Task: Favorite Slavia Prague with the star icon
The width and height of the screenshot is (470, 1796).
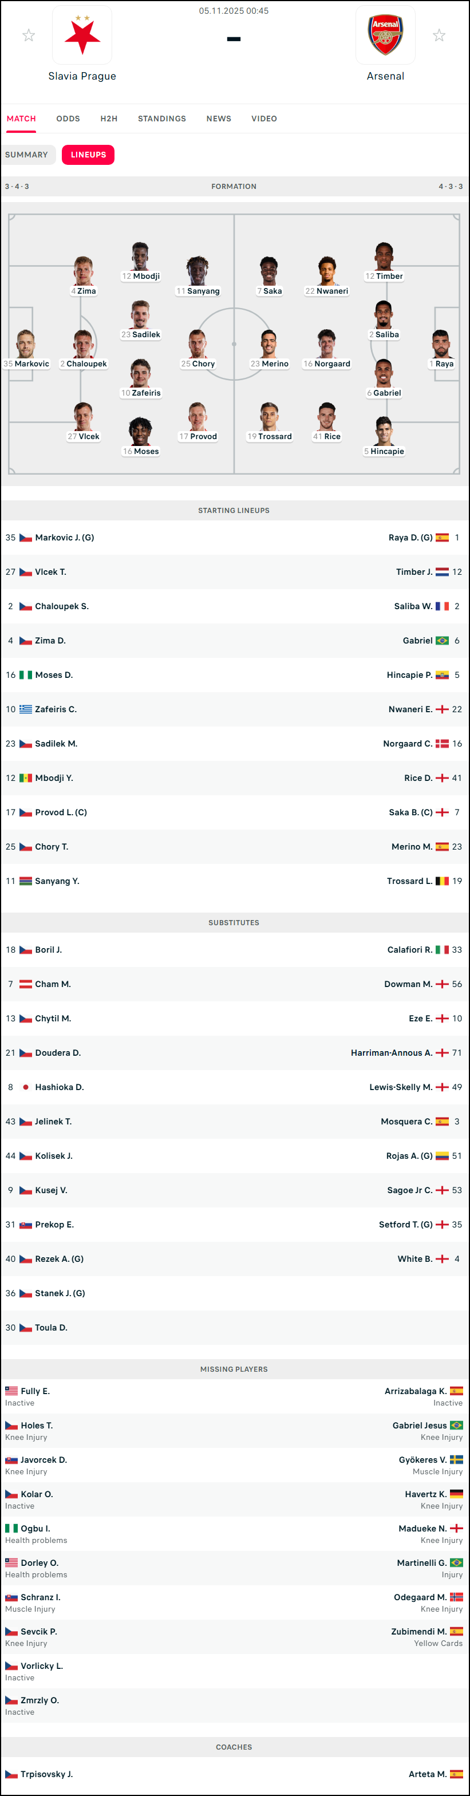Action: coord(29,35)
